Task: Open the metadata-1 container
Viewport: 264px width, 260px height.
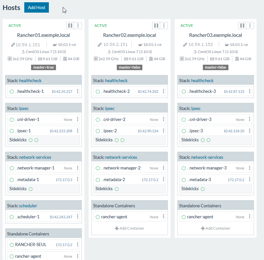Action: point(27,180)
